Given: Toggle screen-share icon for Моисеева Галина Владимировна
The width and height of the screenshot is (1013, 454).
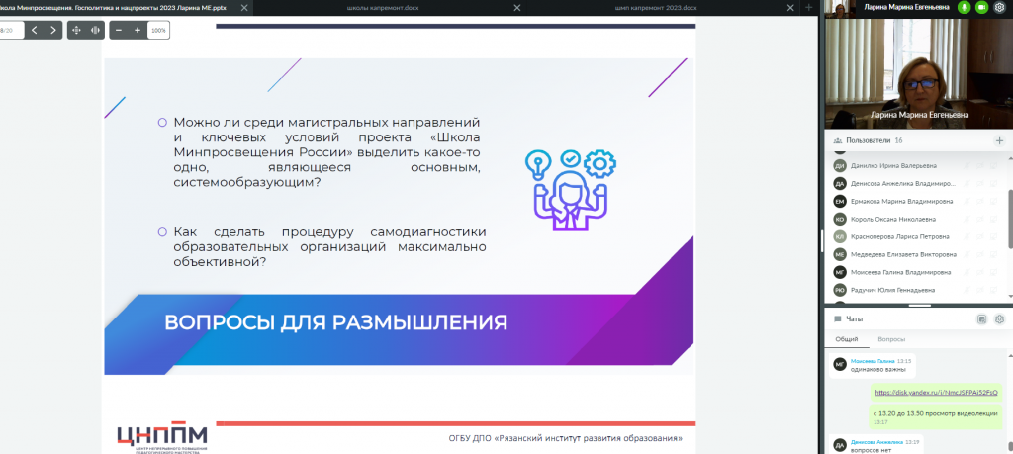Looking at the screenshot, I should 993,272.
